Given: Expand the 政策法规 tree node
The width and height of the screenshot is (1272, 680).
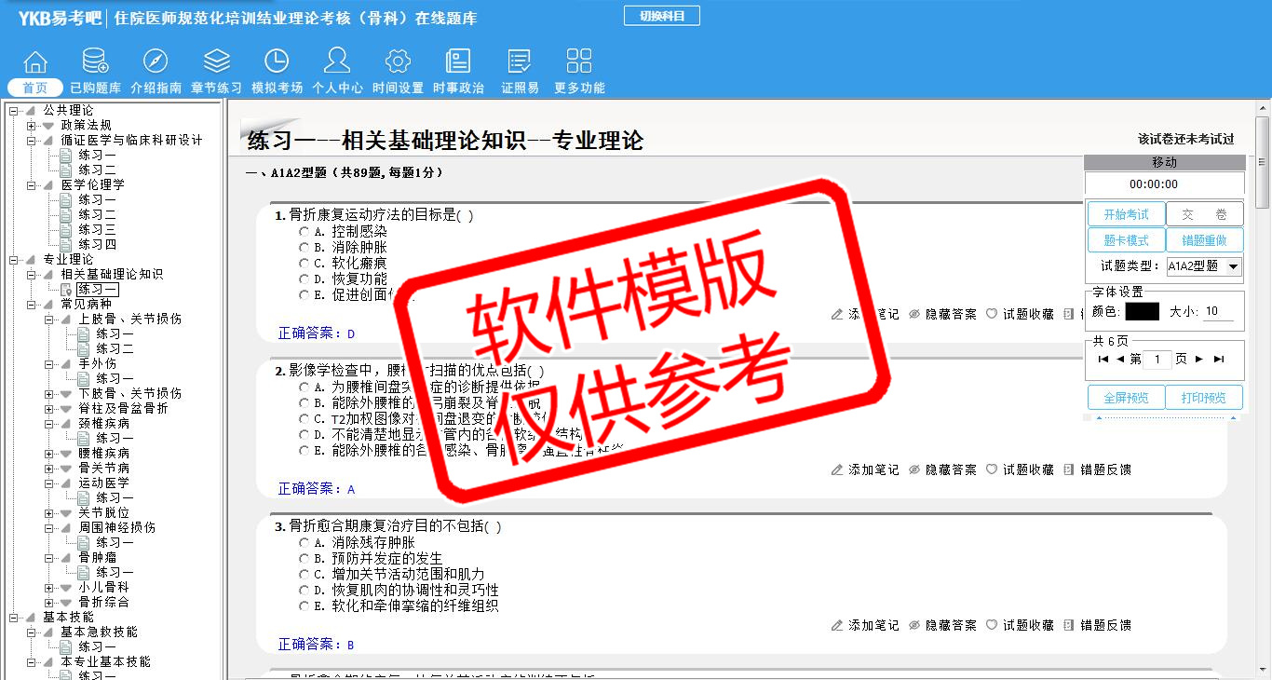Looking at the screenshot, I should point(32,126).
